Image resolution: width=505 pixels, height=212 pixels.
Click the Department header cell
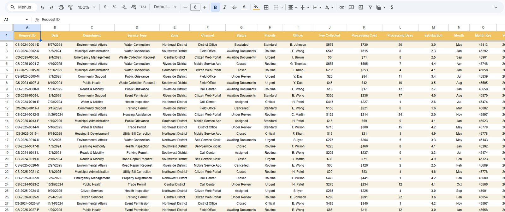(x=92, y=36)
